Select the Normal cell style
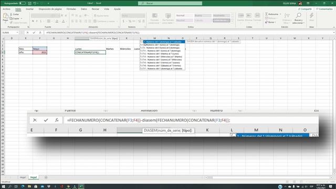This screenshot has width=336, height=189. (x=184, y=15)
